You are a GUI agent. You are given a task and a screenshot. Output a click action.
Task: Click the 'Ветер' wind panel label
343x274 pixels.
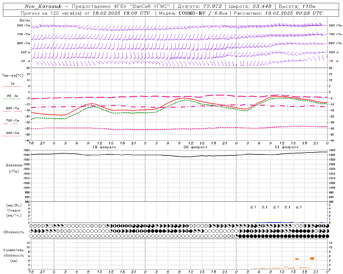tap(25, 20)
